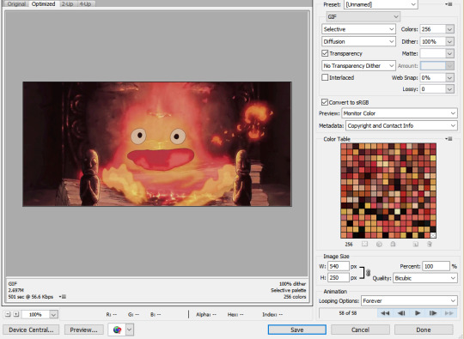Step to the next animation frame
Viewport: 464px width, 339px height.
433,313
